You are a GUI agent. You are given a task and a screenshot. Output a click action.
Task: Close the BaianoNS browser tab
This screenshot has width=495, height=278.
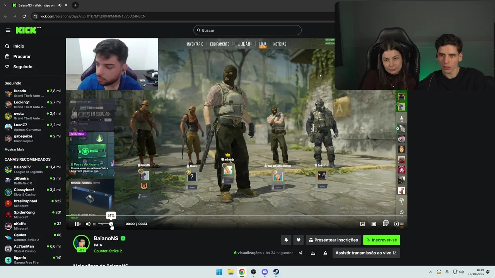coord(66,5)
